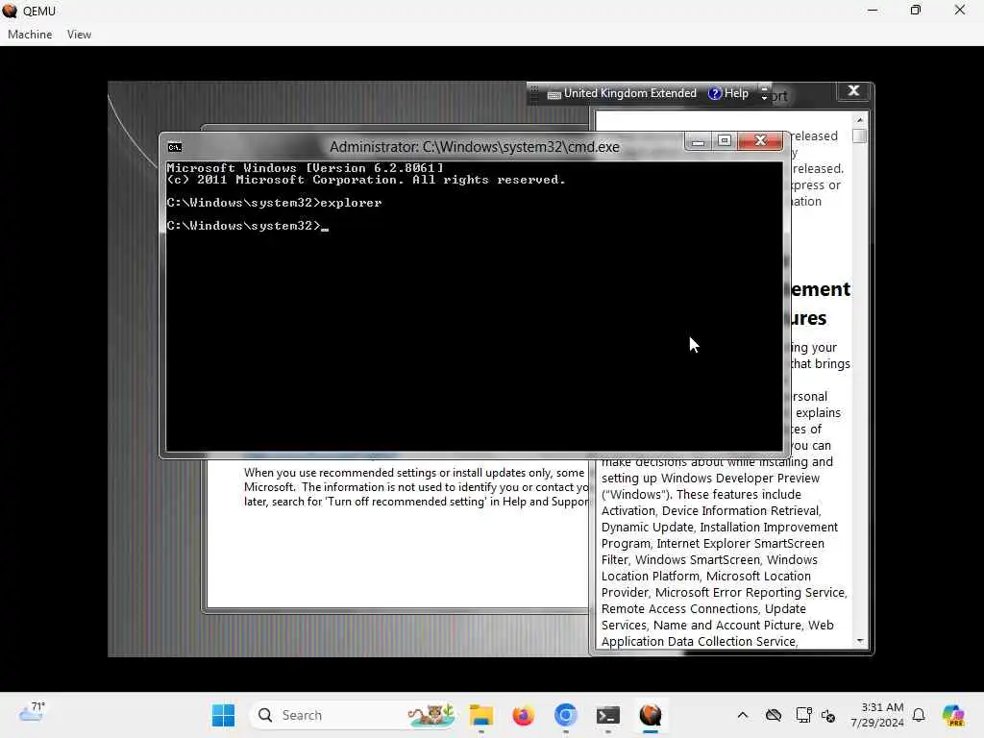Click scroll down arrow in privacy statement
This screenshot has width=984, height=738.
[860, 641]
